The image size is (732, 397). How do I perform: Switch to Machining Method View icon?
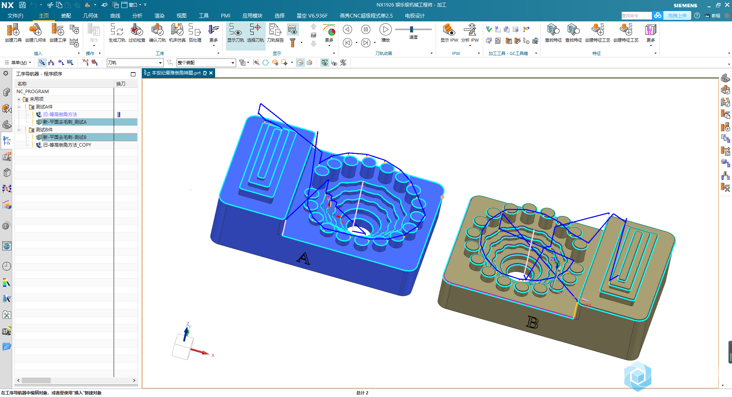click(70, 63)
